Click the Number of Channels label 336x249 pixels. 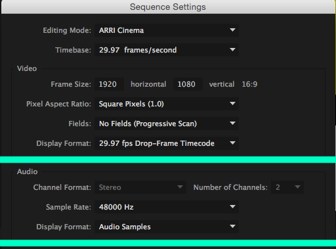[x=230, y=187]
